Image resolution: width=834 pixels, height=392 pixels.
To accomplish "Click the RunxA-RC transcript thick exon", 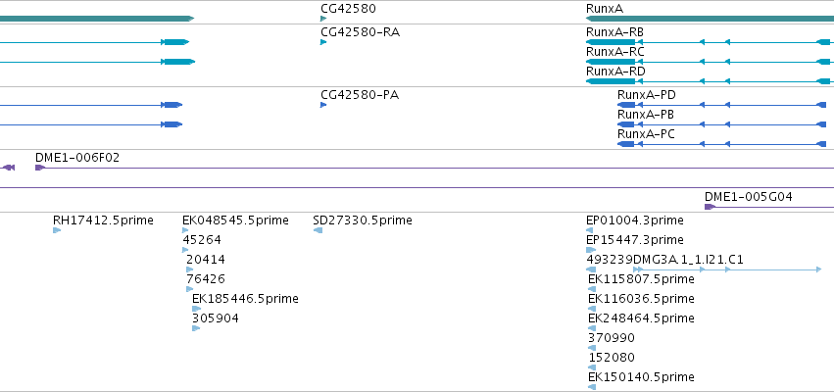I will (611, 62).
